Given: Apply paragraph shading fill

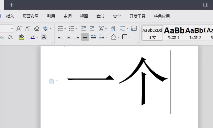Looking at the screenshot, I should pos(114,37).
